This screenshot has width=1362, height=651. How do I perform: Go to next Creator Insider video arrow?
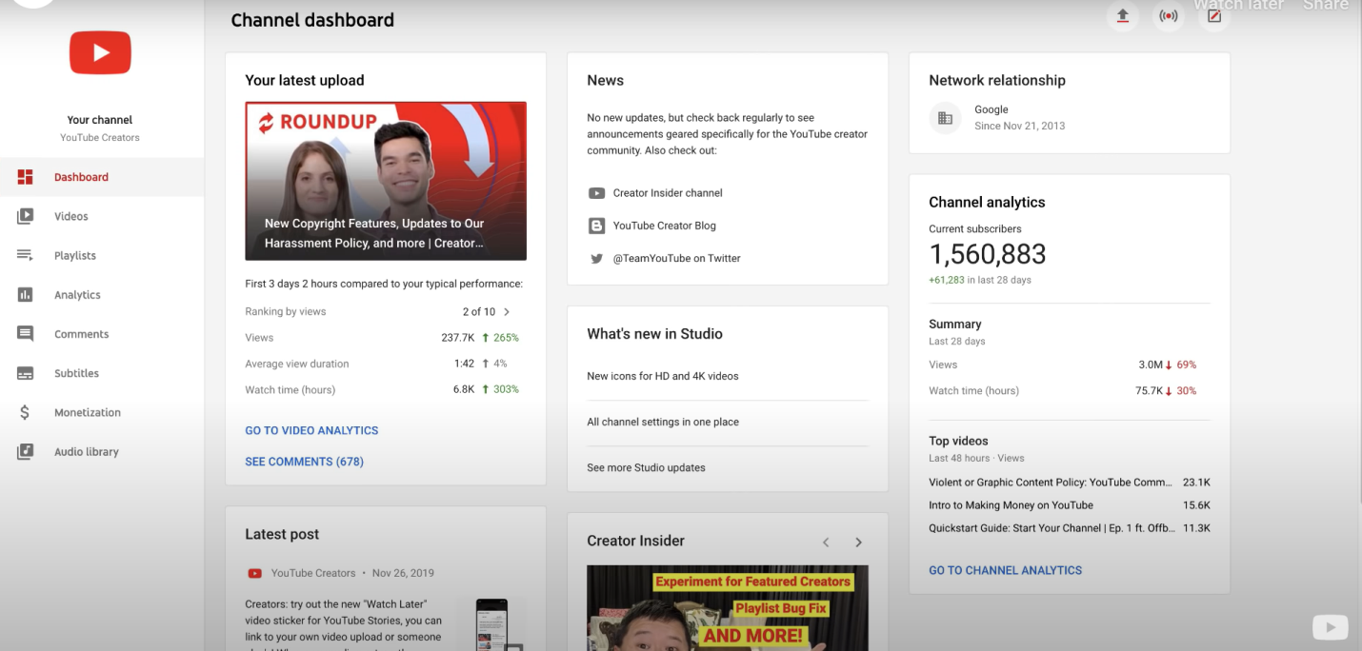(x=858, y=542)
